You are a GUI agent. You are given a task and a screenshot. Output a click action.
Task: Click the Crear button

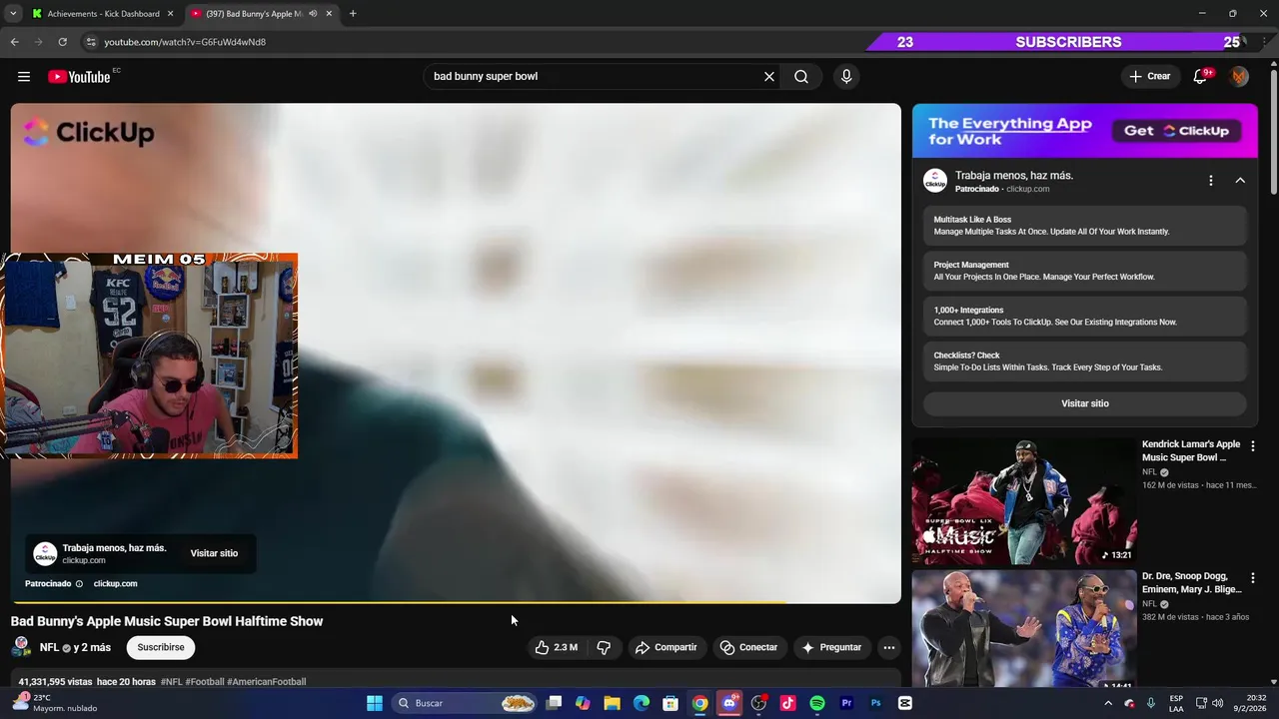(1149, 77)
